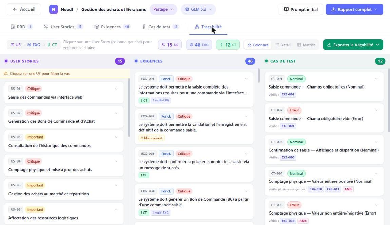Expand the US-04 card chevron
The height and width of the screenshot is (225, 390).
click(116, 161)
